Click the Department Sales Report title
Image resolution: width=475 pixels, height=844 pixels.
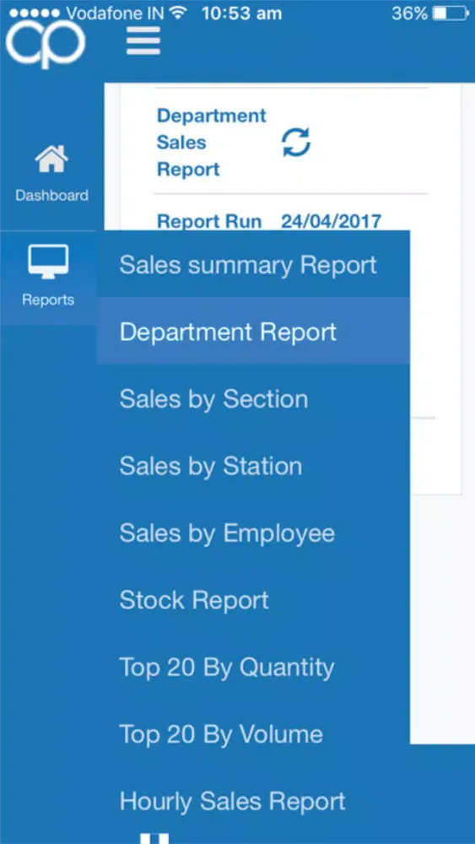(212, 142)
